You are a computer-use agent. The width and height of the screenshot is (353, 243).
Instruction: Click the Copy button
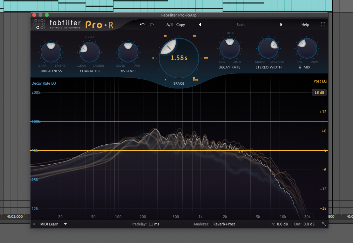[x=181, y=25]
